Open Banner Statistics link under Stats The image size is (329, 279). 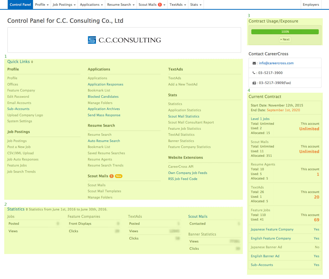pyautogui.click(x=181, y=141)
